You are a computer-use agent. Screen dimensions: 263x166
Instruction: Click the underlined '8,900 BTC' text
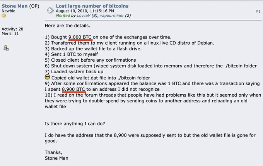(x=73, y=89)
